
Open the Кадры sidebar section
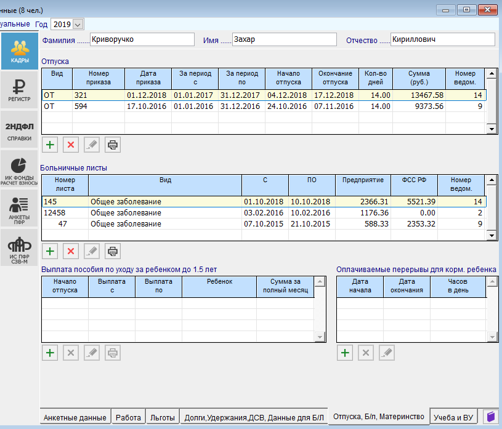point(19,51)
